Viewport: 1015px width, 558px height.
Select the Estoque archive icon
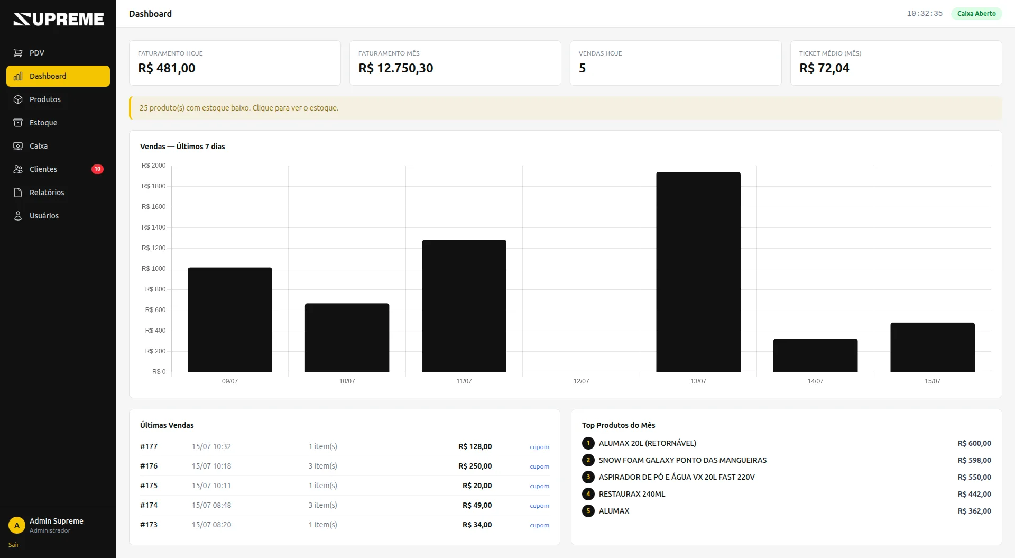(18, 123)
